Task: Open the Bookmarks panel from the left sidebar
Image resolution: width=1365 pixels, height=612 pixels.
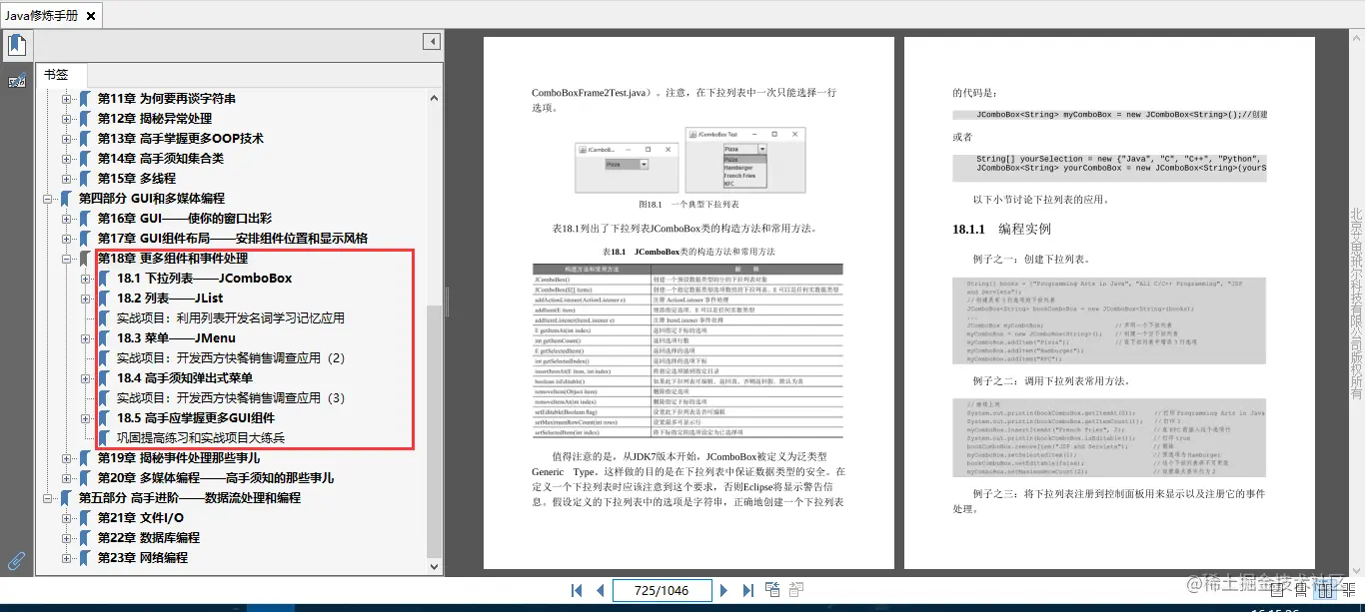Action: point(17,44)
